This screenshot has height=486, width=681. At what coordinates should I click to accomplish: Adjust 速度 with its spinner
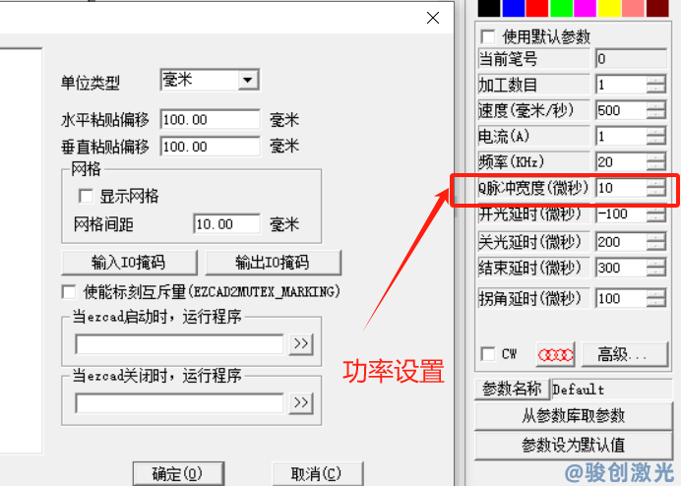coord(656,110)
